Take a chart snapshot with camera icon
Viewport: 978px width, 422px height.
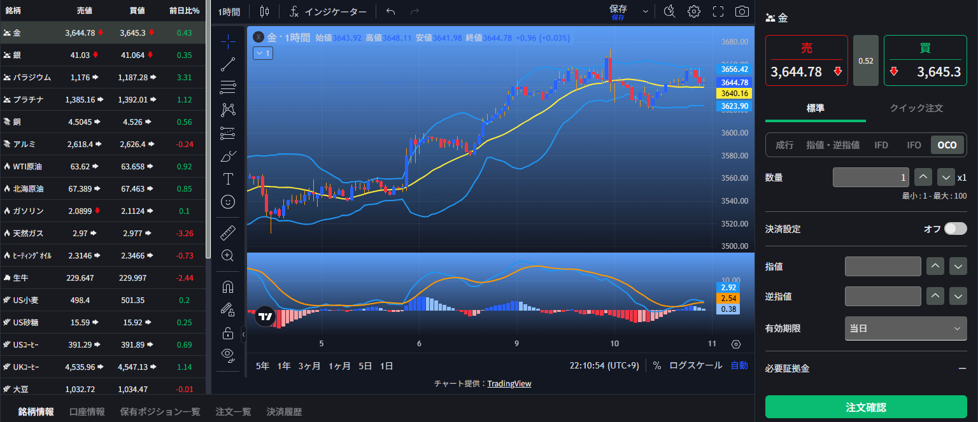coord(742,11)
